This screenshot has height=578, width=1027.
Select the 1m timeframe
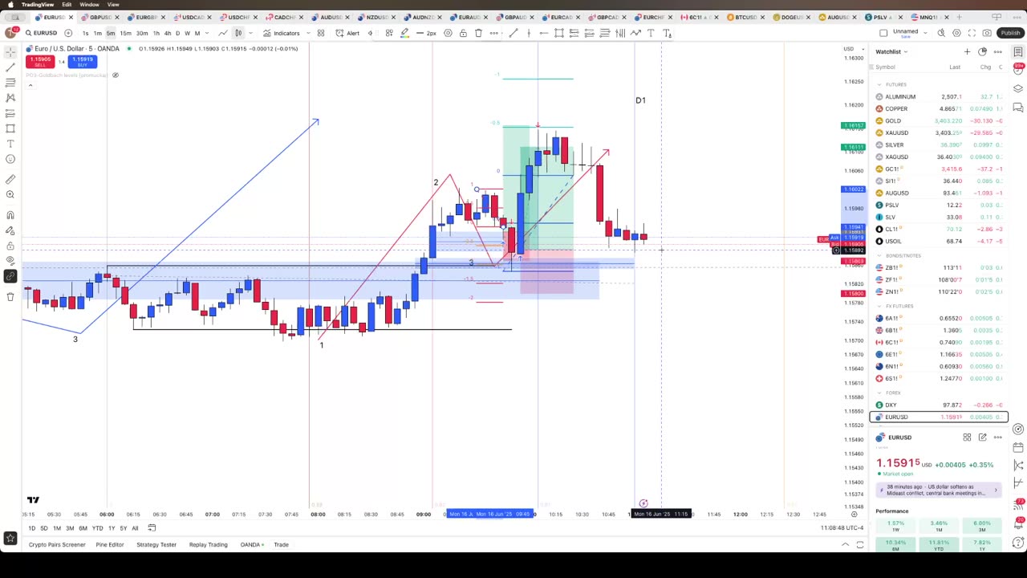97,33
